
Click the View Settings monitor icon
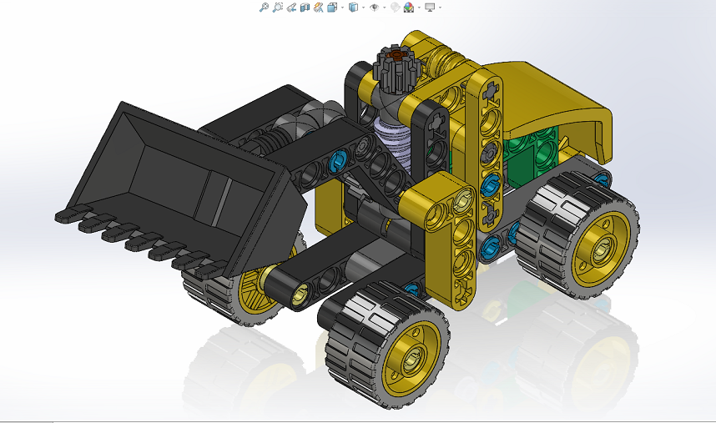pos(430,8)
